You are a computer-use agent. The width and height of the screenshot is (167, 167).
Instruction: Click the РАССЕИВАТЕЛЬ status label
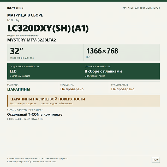click(120, 85)
